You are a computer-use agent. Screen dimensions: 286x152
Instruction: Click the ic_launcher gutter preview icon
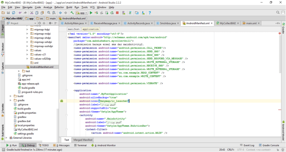pyautogui.click(x=62, y=101)
